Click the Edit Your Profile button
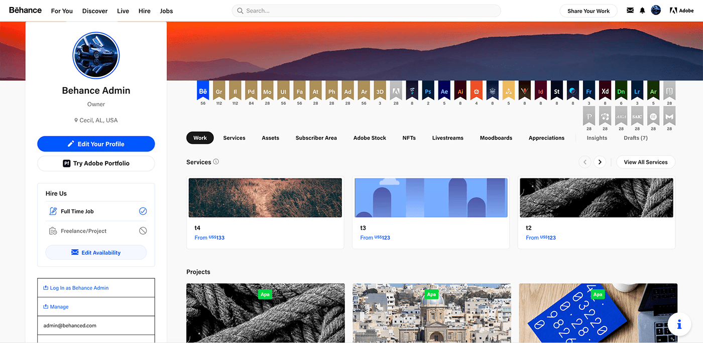The width and height of the screenshot is (703, 343). pos(96,144)
